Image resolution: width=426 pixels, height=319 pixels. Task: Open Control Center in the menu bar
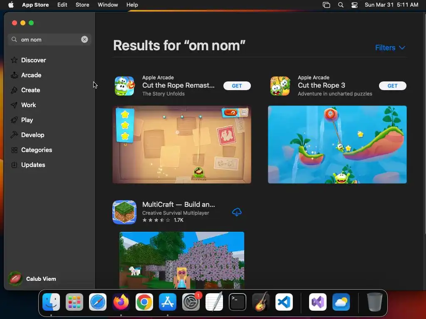(x=354, y=5)
